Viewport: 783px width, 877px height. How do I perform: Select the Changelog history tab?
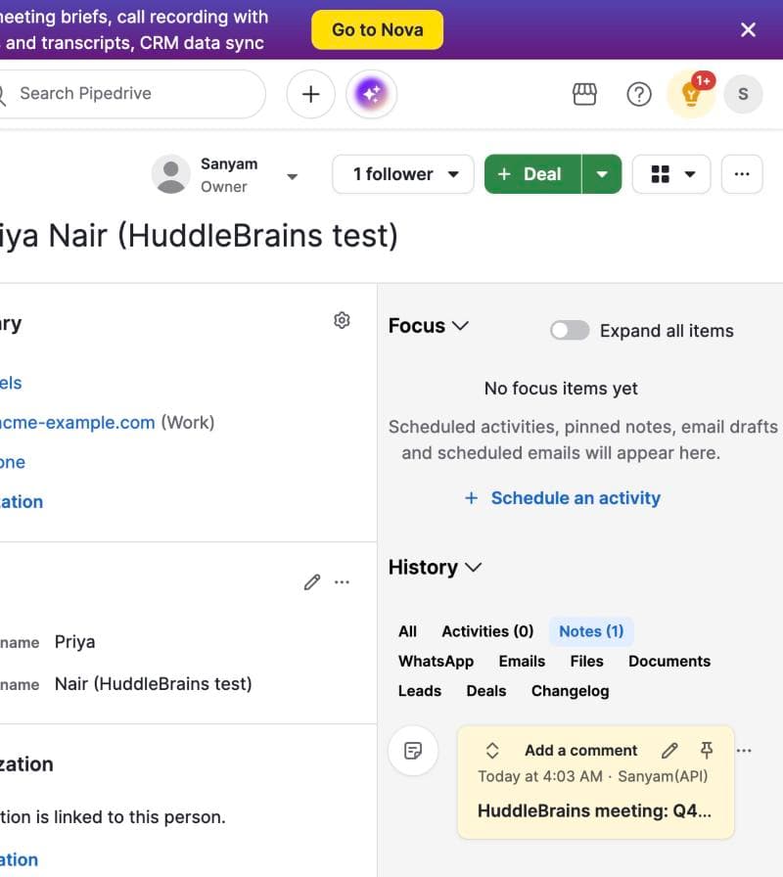(570, 691)
